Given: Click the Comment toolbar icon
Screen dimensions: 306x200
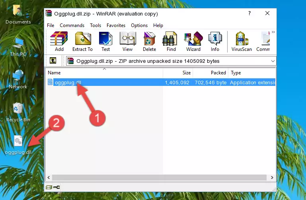Looking at the screenshot, I should [263, 41].
